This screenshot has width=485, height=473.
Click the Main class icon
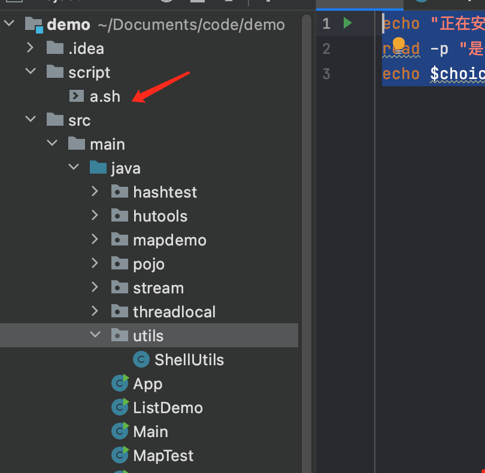tap(119, 431)
